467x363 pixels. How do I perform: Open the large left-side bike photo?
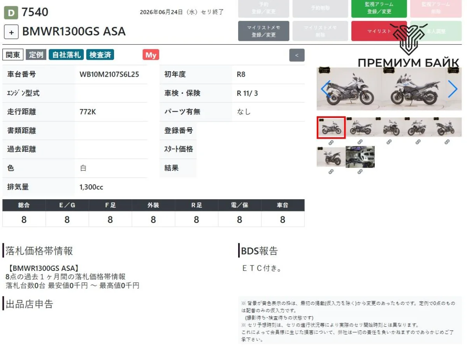349,89
